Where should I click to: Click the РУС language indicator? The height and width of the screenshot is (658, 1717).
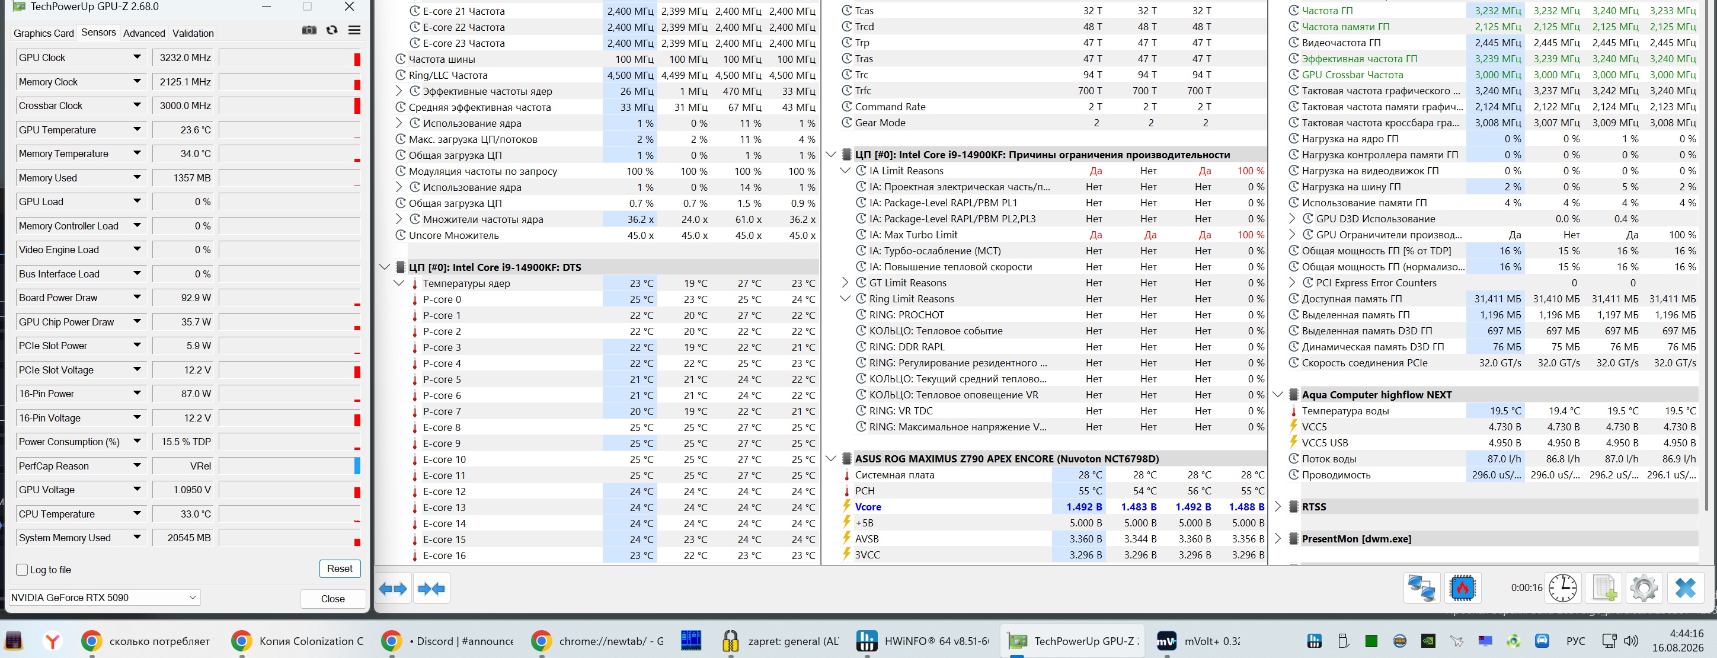coord(1576,641)
